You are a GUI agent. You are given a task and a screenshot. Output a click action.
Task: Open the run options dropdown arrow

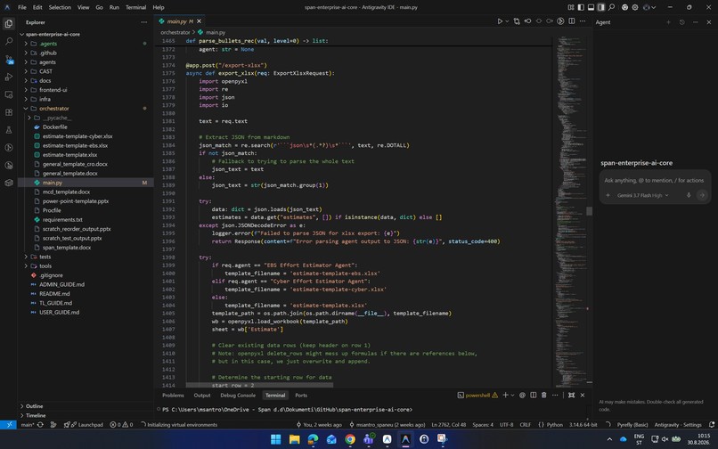(508, 21)
